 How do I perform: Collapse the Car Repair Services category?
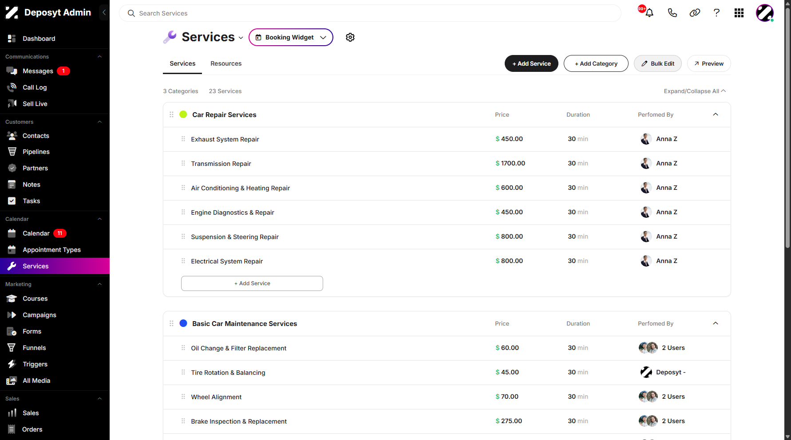[715, 114]
